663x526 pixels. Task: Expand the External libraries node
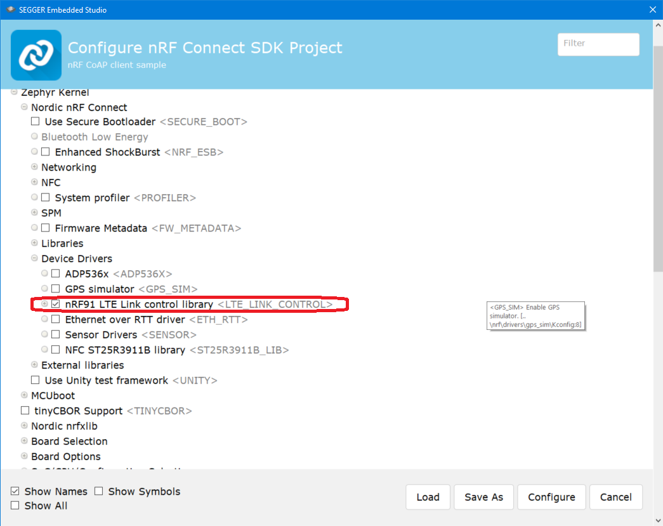click(x=35, y=365)
